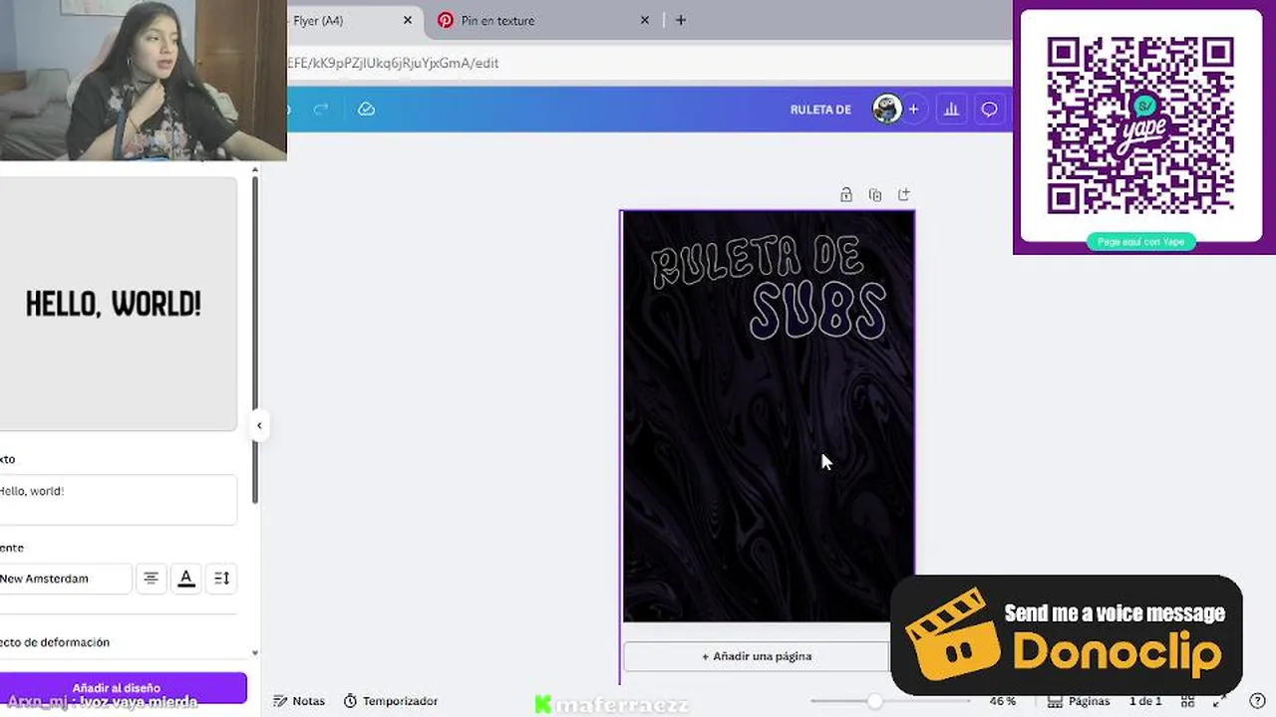This screenshot has width=1276, height=717.
Task: Open the New Amsterdam font dropdown
Action: [65, 579]
